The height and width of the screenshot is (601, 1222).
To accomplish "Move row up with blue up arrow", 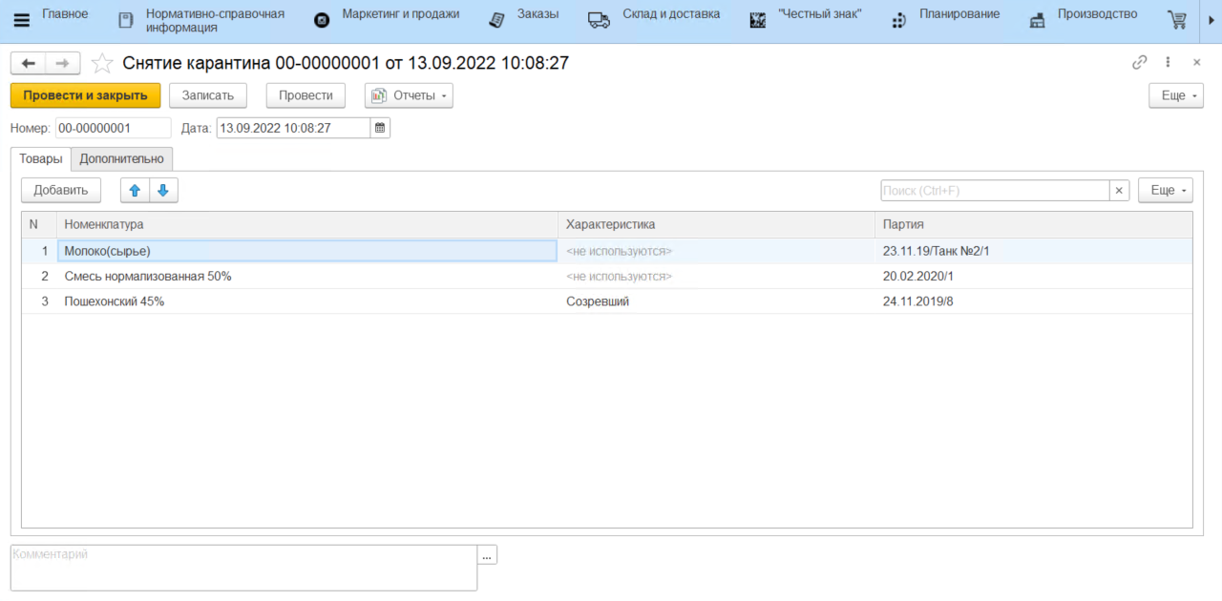I will (x=135, y=190).
